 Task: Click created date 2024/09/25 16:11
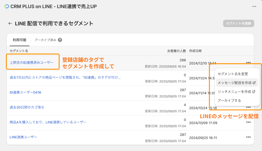pos(203,138)
